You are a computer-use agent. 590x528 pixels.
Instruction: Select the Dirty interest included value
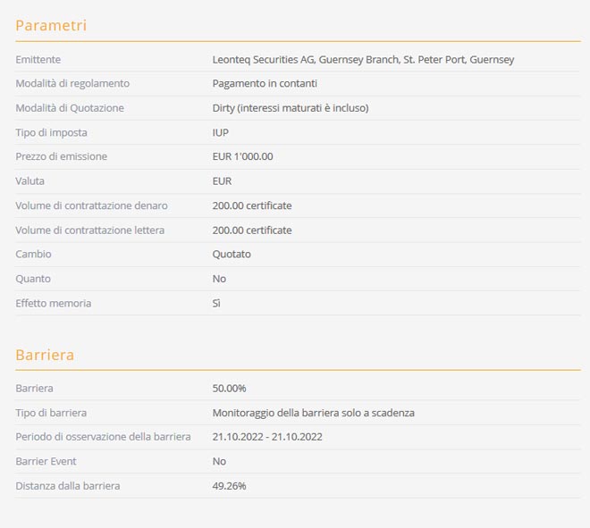coord(291,108)
